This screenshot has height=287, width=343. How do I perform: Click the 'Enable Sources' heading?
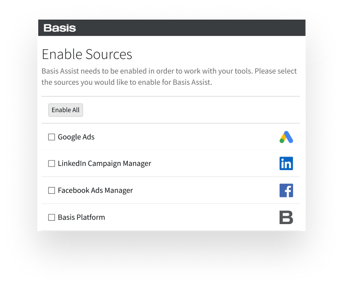point(87,54)
